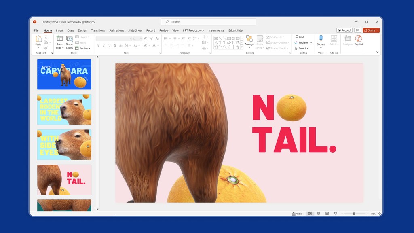Toggle italic formatting
The height and width of the screenshot is (233, 414).
point(104,45)
